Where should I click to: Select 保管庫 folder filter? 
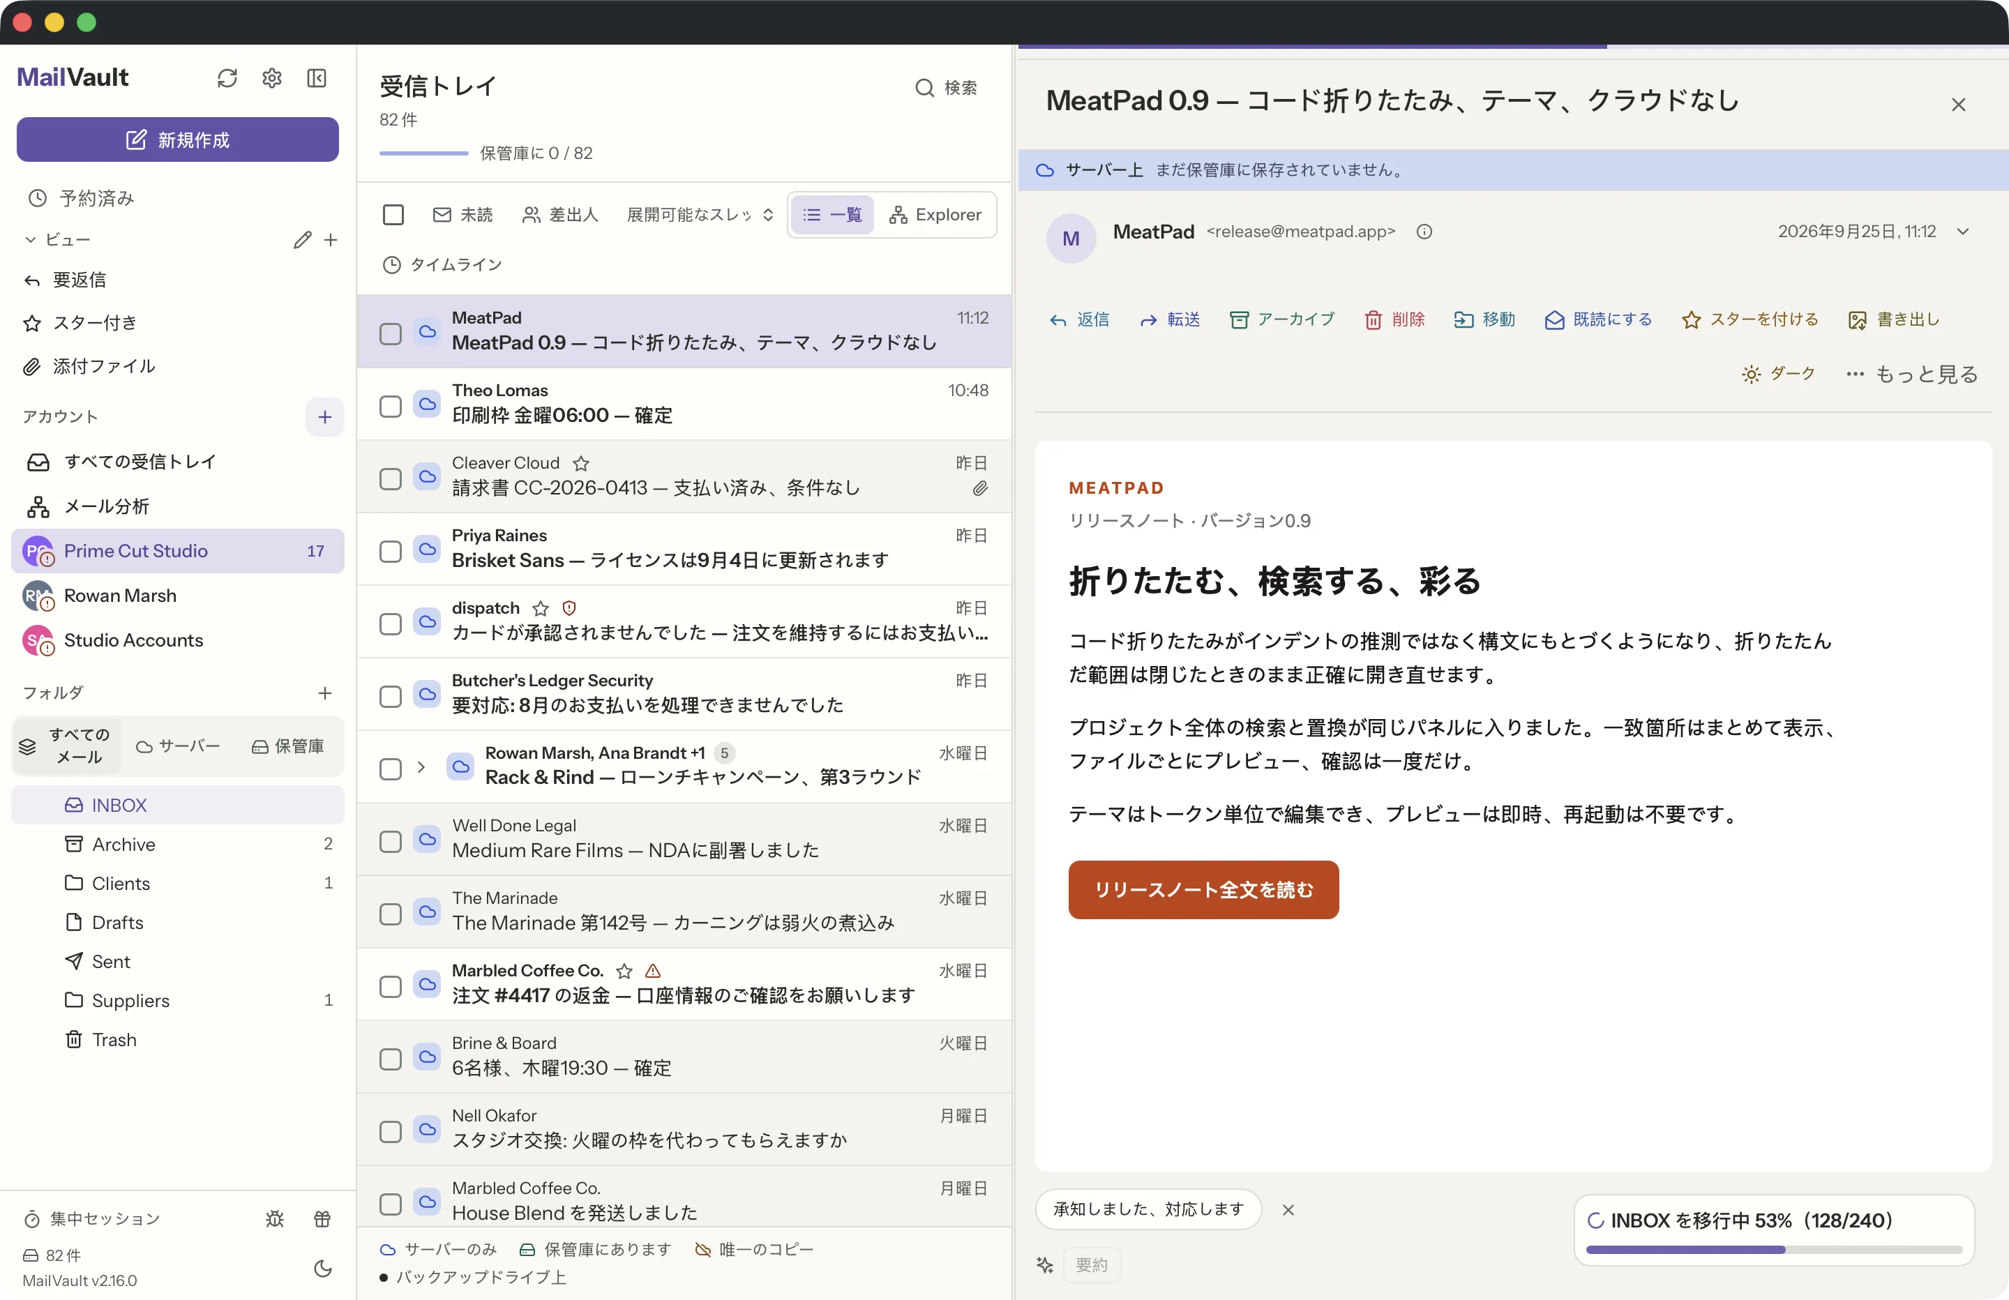tap(288, 746)
